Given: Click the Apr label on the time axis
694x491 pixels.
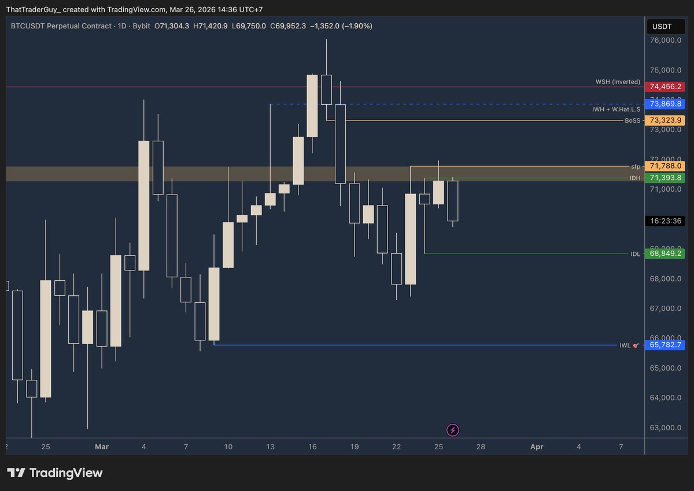Looking at the screenshot, I should pos(536,446).
